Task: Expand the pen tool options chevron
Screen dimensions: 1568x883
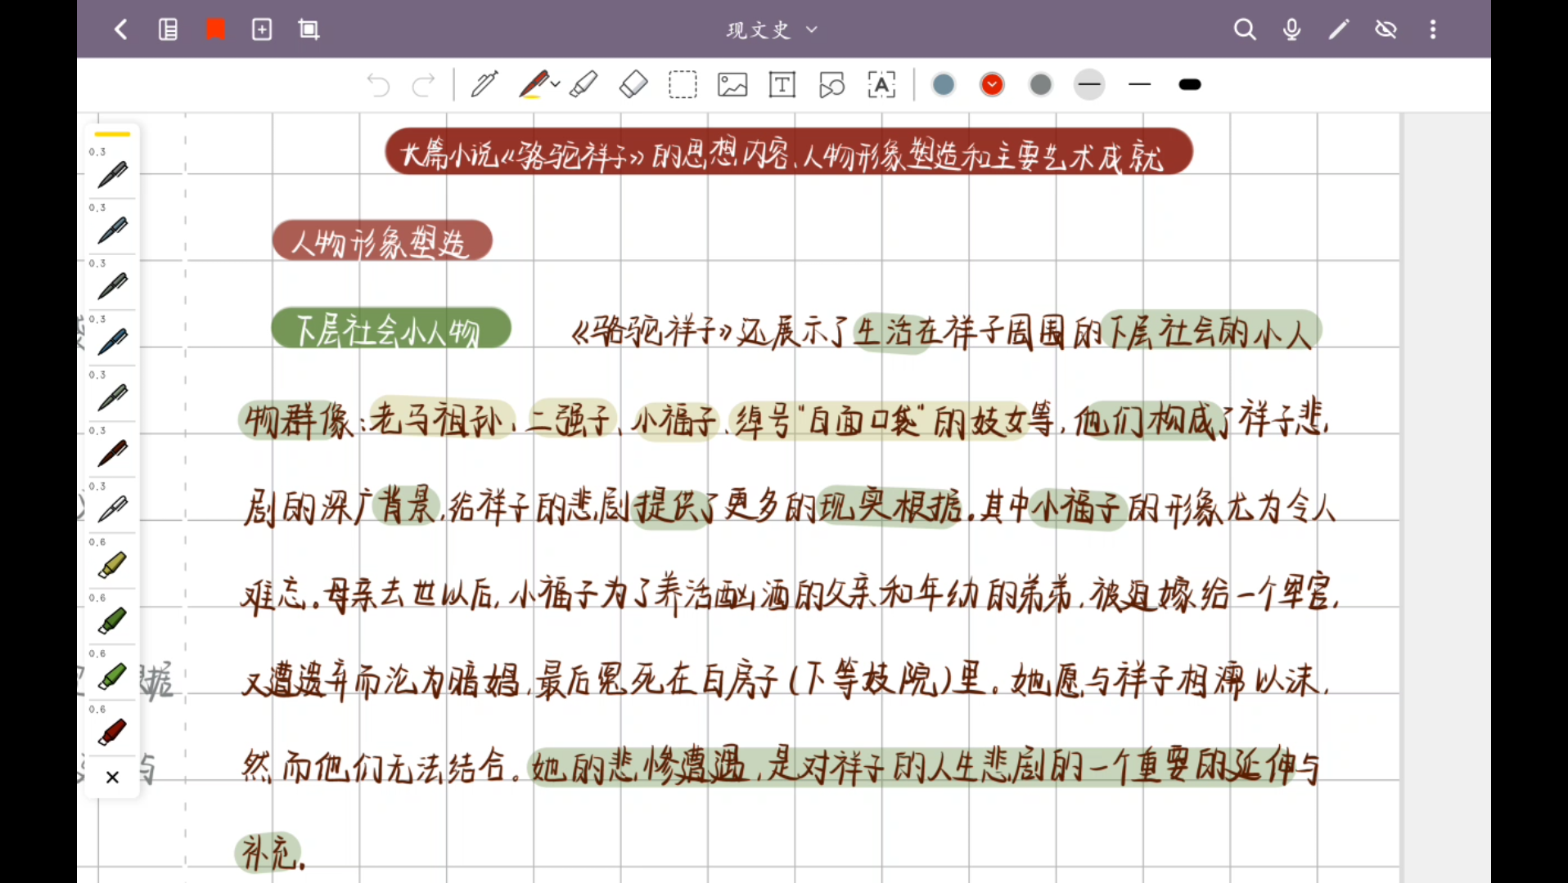Action: (556, 84)
